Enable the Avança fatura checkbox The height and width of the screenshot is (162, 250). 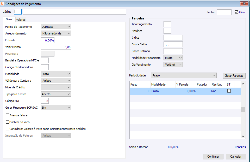(x=7, y=115)
